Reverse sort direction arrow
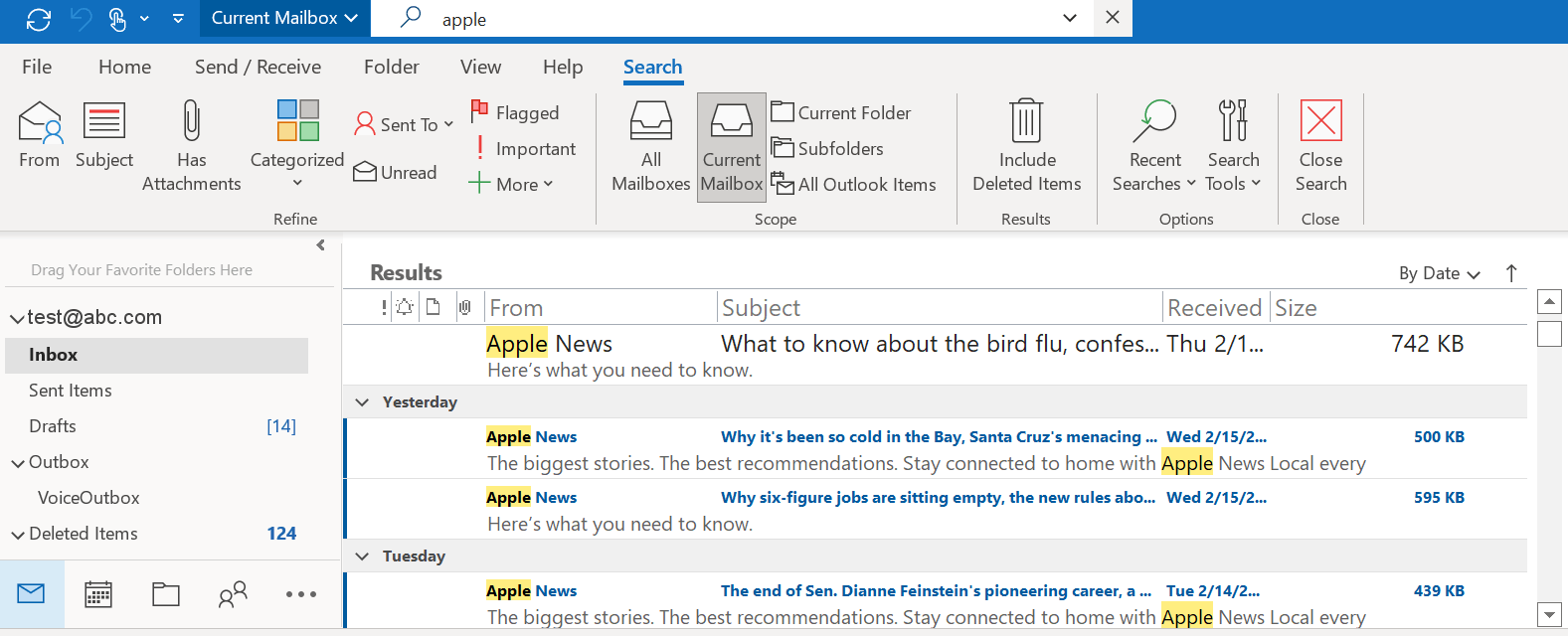Viewport: 1568px width, 636px height. (1511, 273)
